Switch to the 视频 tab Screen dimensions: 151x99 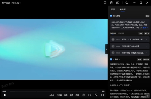(113, 9)
